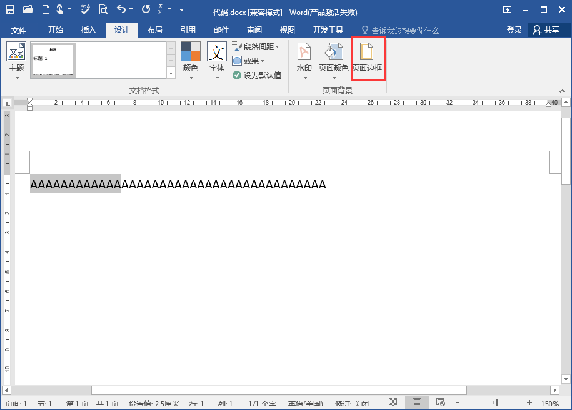Open the Page Borders (页面边框) tool
Viewport: 572px width, 410px height.
pos(368,59)
